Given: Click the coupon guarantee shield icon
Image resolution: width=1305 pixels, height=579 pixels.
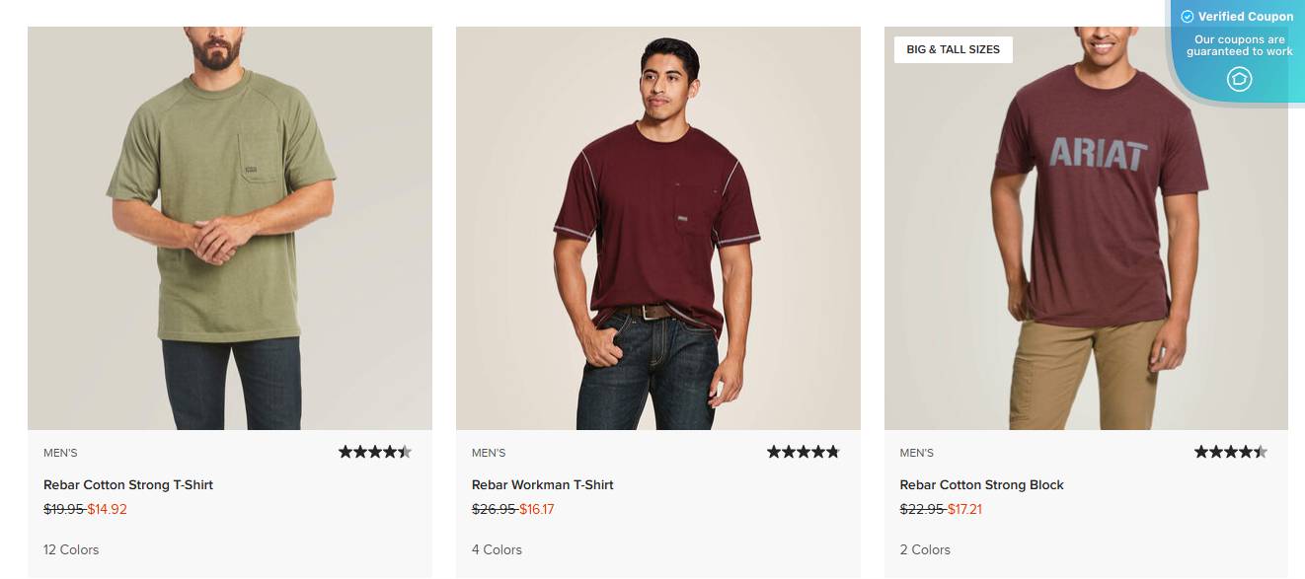Looking at the screenshot, I should point(1239,78).
